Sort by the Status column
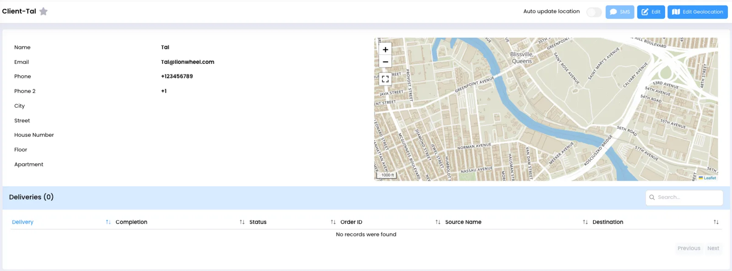The height and width of the screenshot is (271, 732). 292,222
